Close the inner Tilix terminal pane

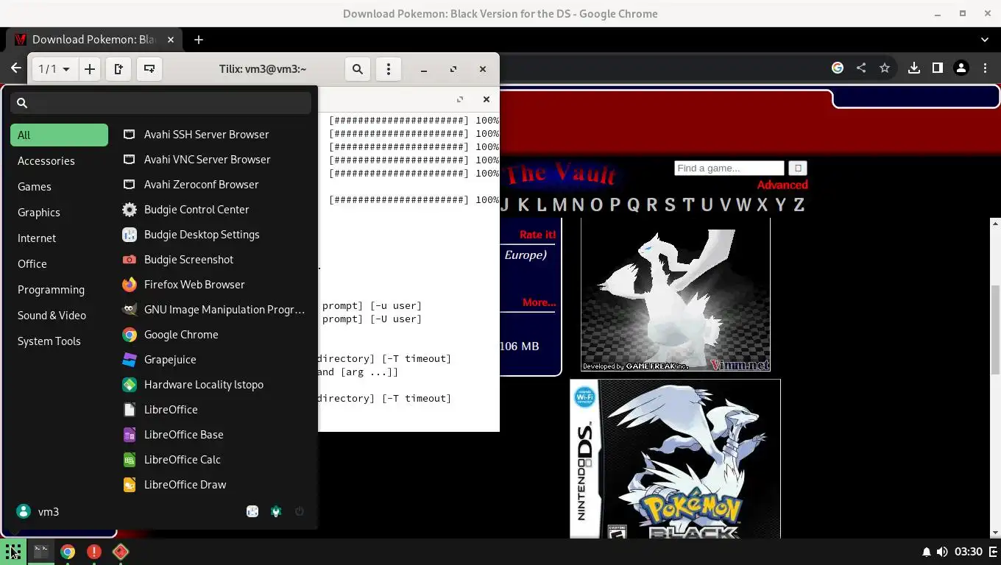(487, 99)
